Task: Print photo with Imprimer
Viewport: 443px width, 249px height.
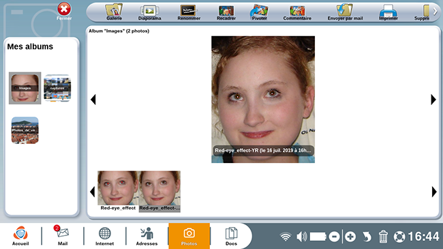Action: tap(388, 12)
